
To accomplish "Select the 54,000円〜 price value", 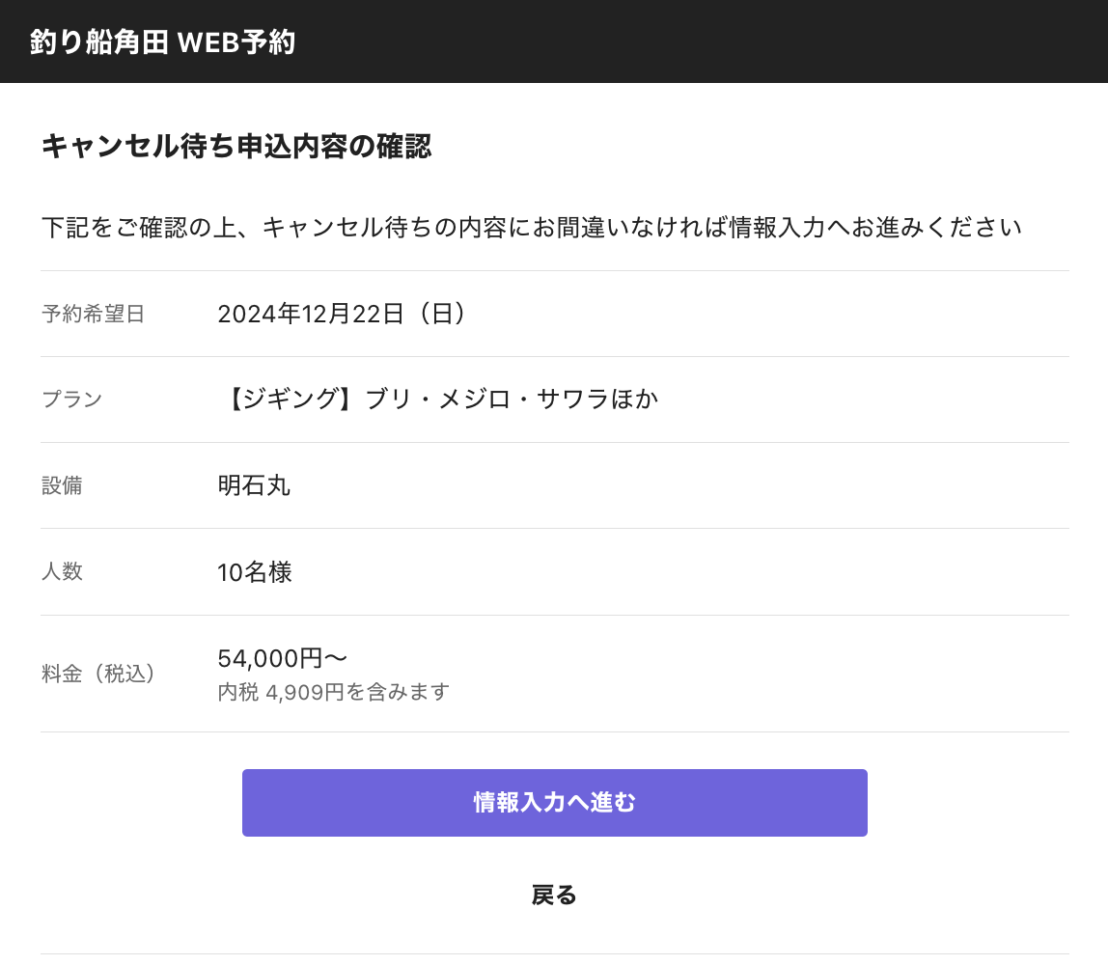I will click(282, 658).
